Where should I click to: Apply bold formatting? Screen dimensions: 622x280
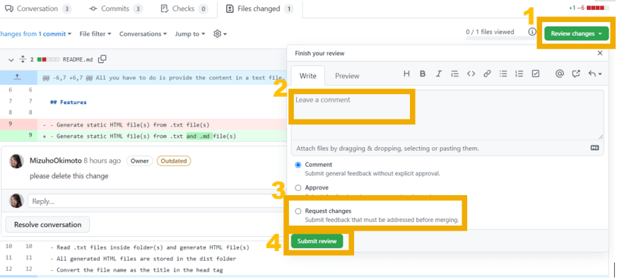[423, 74]
